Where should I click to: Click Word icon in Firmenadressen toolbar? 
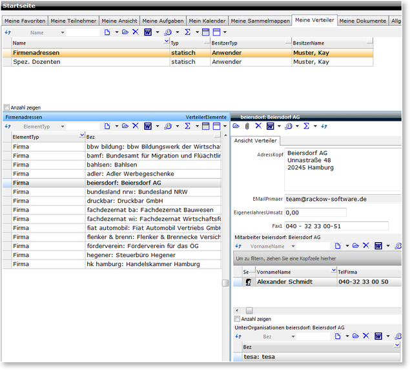[148, 127]
